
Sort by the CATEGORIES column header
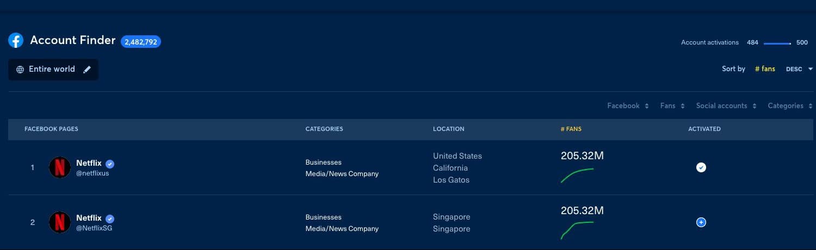tap(324, 129)
